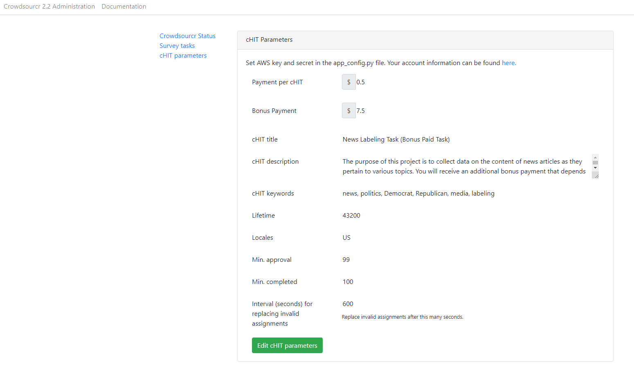This screenshot has height=367, width=634.
Task: Open the Documentation menu item
Action: tap(124, 7)
